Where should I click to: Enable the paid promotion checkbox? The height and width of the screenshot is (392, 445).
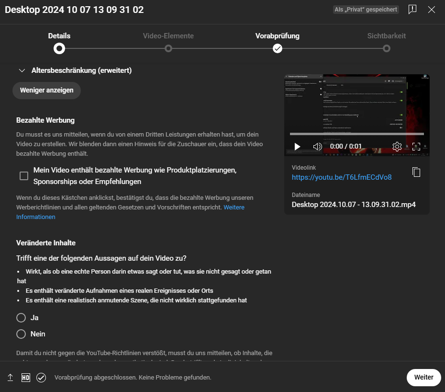[24, 176]
